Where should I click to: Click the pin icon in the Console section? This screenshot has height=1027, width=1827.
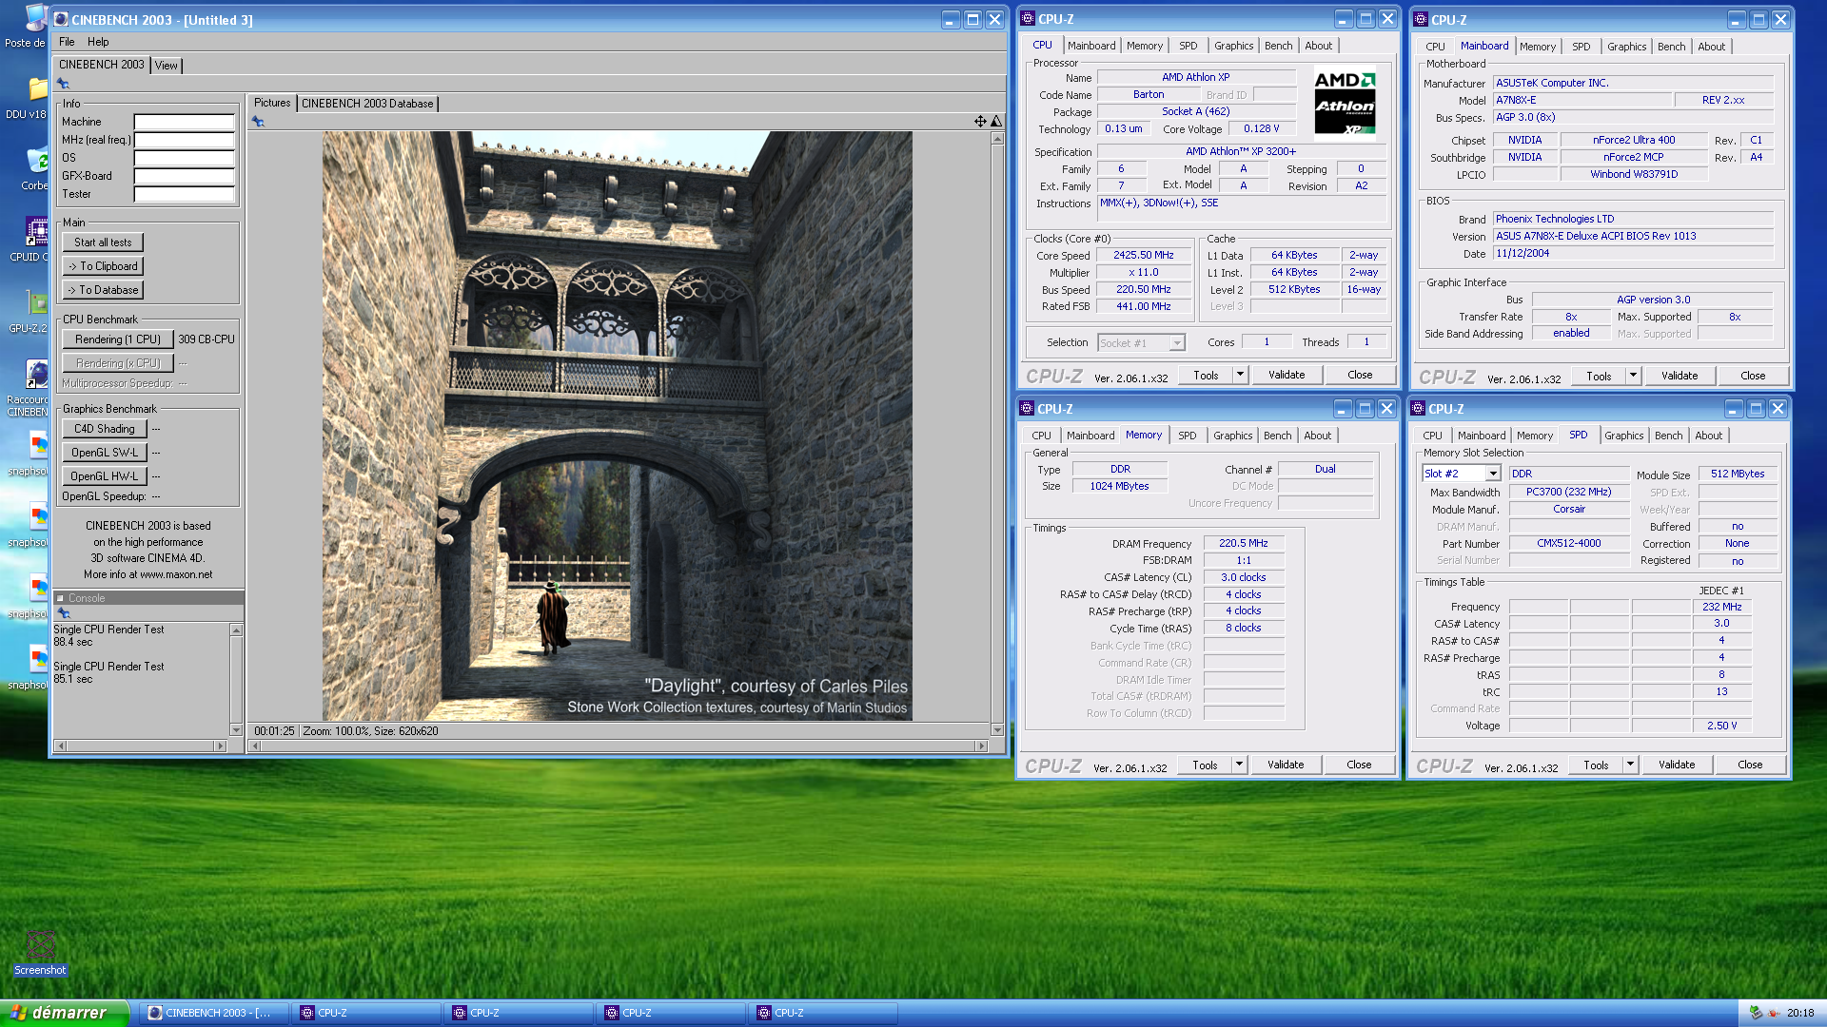click(64, 613)
